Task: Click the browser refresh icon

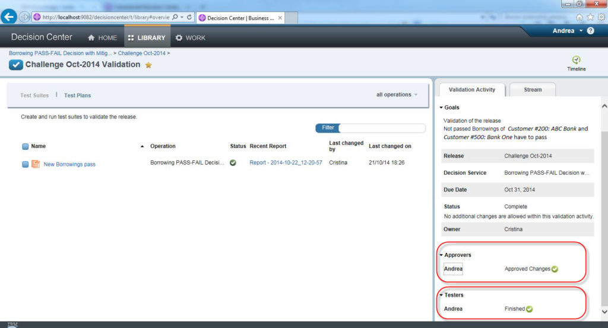Action: pos(189,17)
